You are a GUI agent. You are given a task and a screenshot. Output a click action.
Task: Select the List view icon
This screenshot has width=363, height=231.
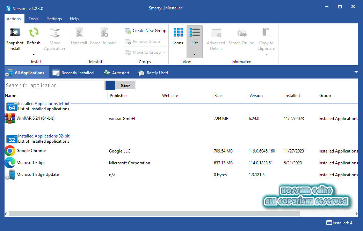coord(195,32)
